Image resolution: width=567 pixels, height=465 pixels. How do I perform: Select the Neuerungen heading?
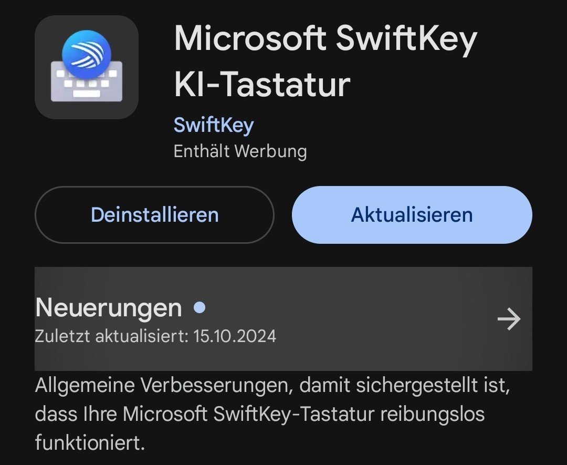109,308
